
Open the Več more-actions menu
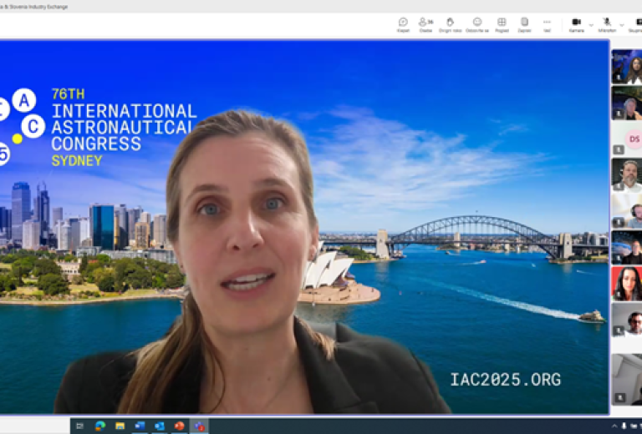point(547,24)
